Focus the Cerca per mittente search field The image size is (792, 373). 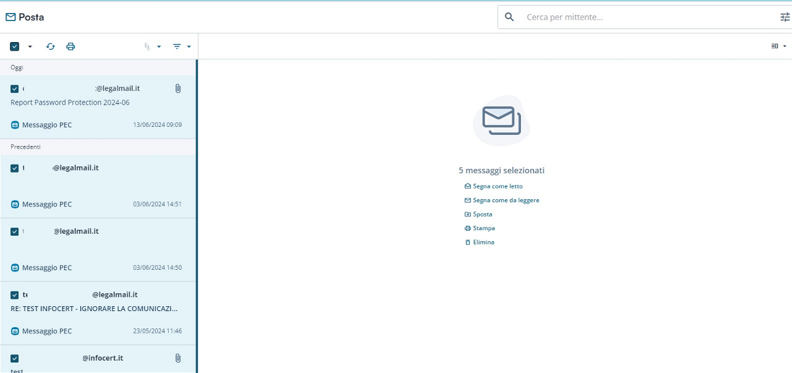tap(643, 17)
